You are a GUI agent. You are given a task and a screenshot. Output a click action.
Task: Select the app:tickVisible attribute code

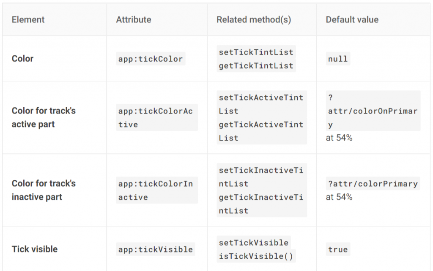(x=156, y=249)
